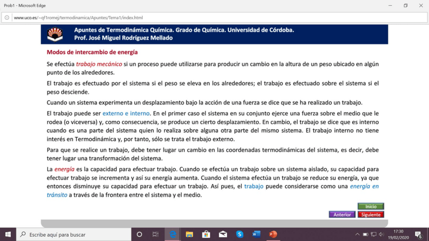
Task: Click window title 'Prob1 - Microsoft Edge'
Action: coord(25,6)
